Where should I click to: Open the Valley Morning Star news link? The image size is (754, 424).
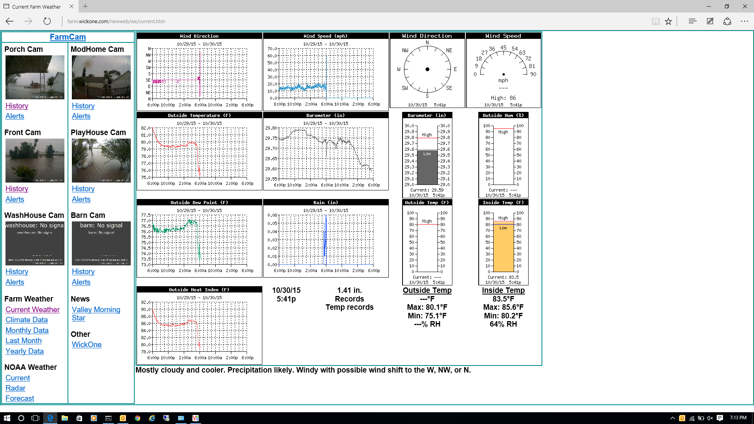(x=96, y=314)
